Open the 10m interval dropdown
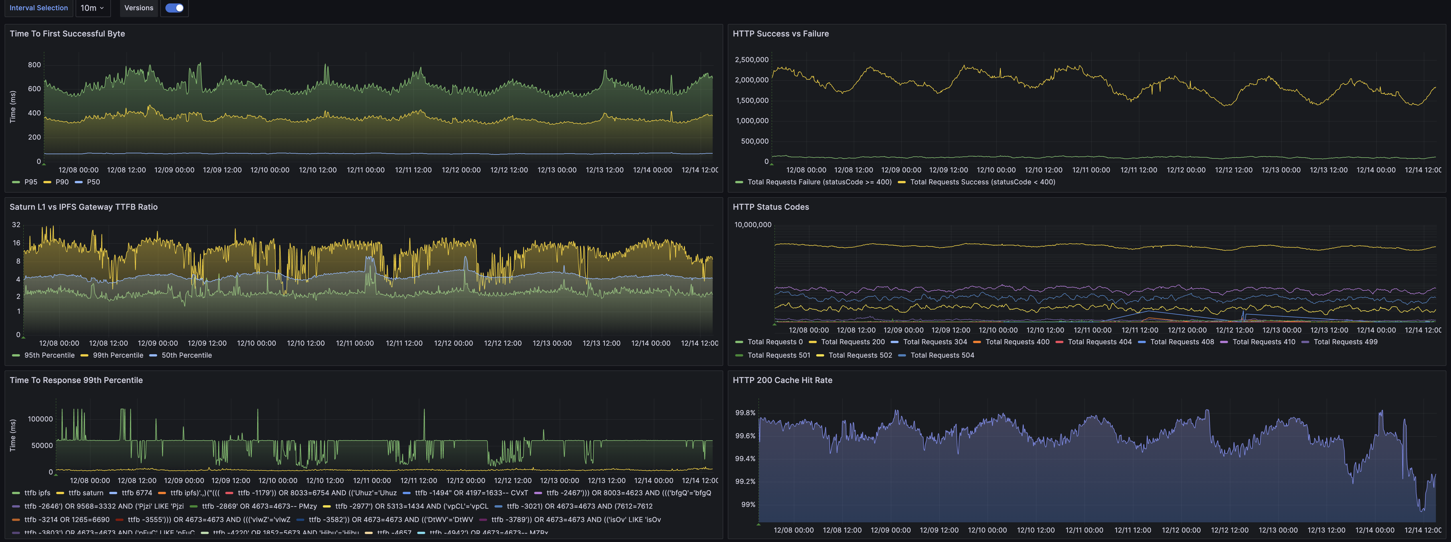The height and width of the screenshot is (542, 1451). [x=92, y=8]
